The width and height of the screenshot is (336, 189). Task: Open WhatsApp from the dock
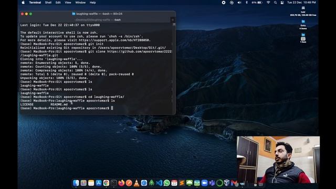[x=167, y=183]
